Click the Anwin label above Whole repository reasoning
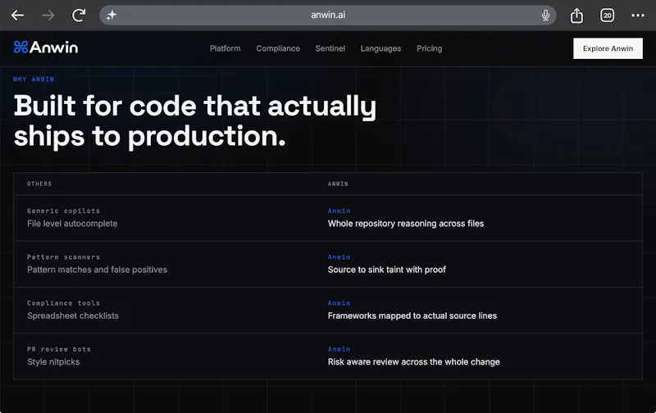The height and width of the screenshot is (413, 656). click(339, 211)
